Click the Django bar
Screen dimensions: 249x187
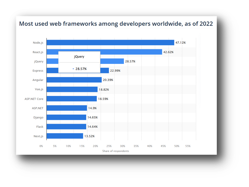coord(66,117)
